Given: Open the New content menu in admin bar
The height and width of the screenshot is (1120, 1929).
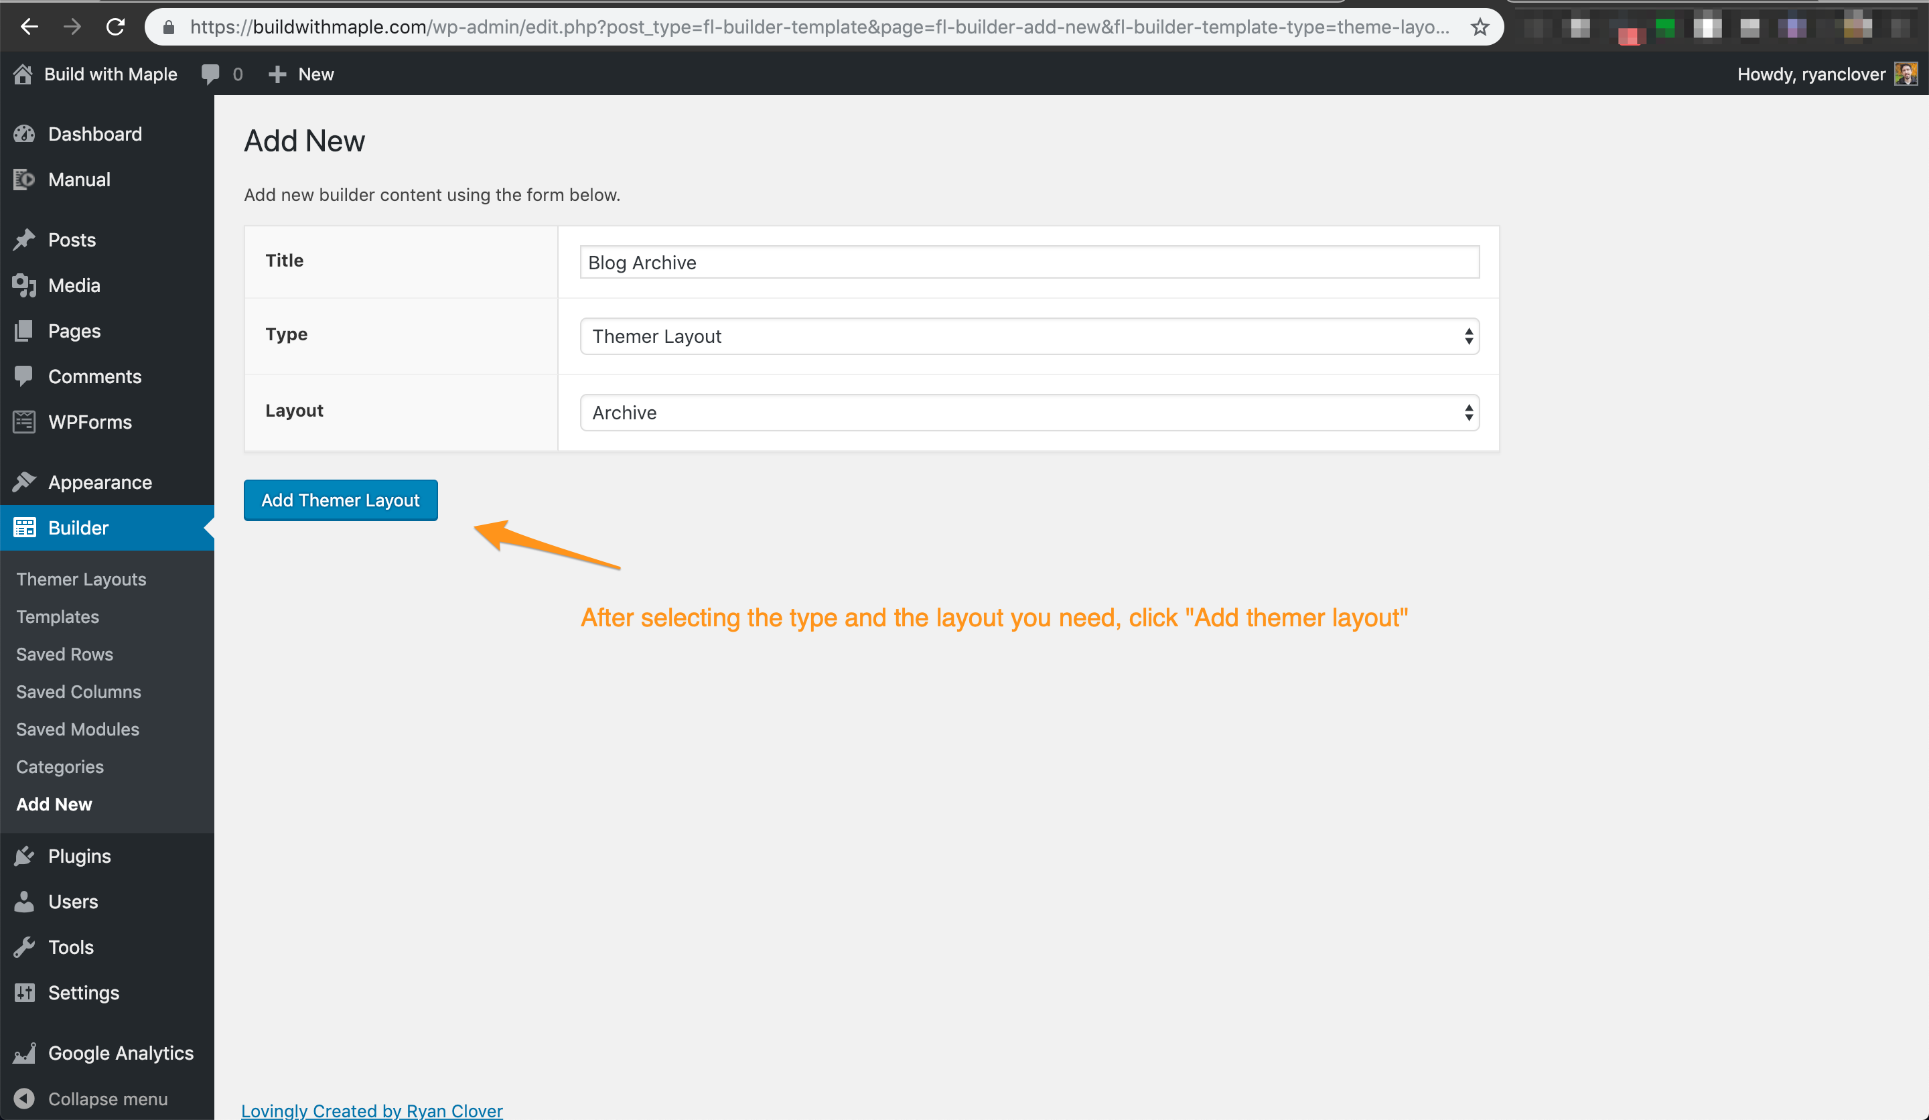Looking at the screenshot, I should pyautogui.click(x=301, y=74).
